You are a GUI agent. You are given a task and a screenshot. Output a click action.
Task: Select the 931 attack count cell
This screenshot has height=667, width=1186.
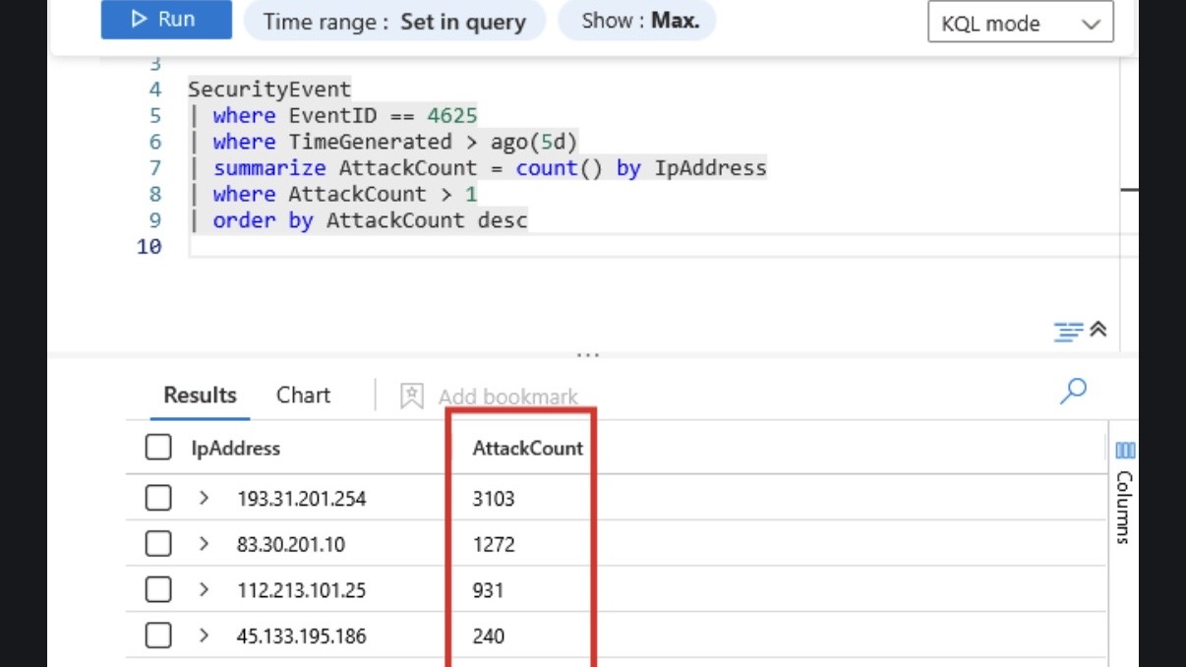(x=488, y=590)
